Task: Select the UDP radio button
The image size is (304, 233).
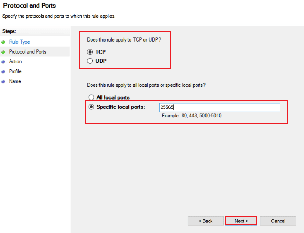Action: (x=90, y=61)
